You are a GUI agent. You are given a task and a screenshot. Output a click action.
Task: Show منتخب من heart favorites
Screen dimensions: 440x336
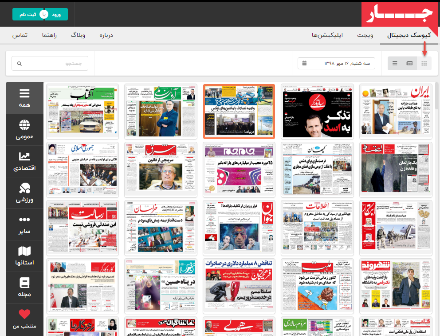coord(24,320)
